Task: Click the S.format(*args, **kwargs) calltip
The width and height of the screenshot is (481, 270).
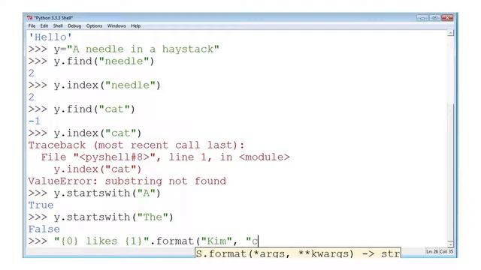Action: pos(298,253)
